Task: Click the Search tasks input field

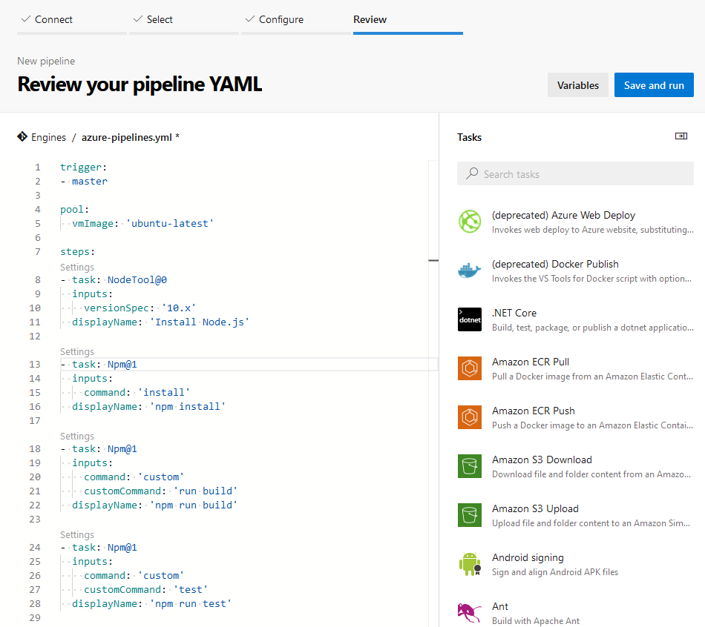Action: (x=575, y=173)
